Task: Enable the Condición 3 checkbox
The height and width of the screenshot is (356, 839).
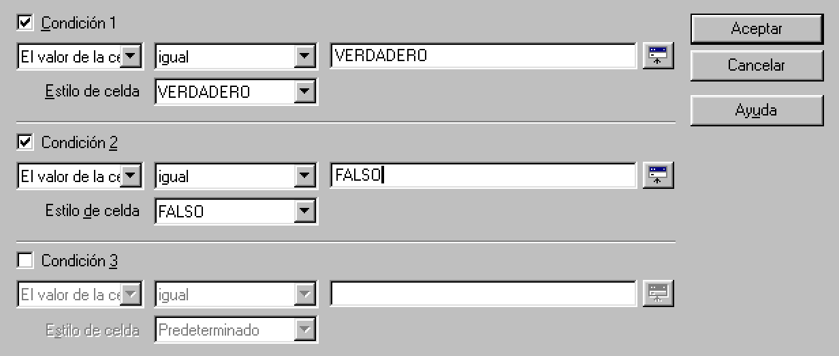Action: click(x=26, y=260)
